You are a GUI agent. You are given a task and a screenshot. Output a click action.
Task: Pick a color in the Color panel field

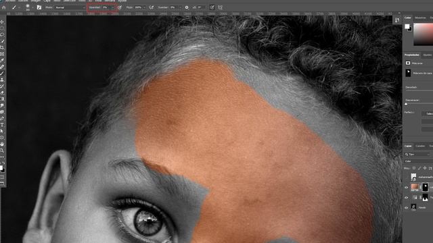coord(424,34)
